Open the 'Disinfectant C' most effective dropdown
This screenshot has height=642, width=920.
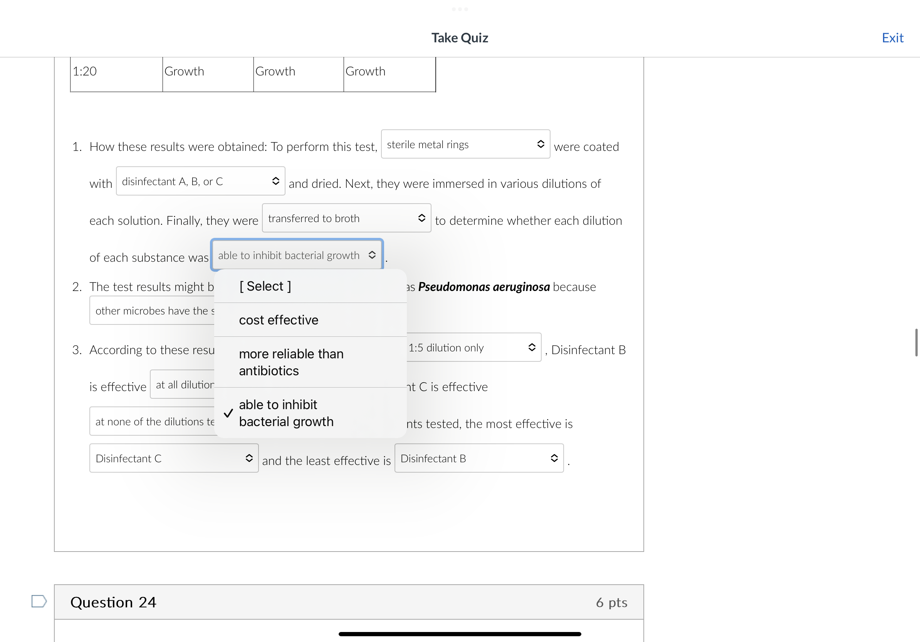(x=173, y=458)
